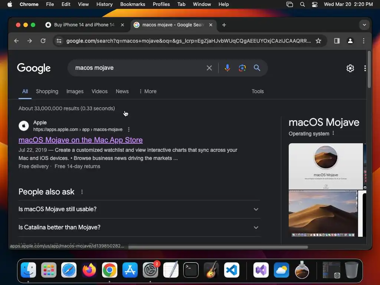Select the Videos search tab
The image size is (380, 285).
[99, 91]
